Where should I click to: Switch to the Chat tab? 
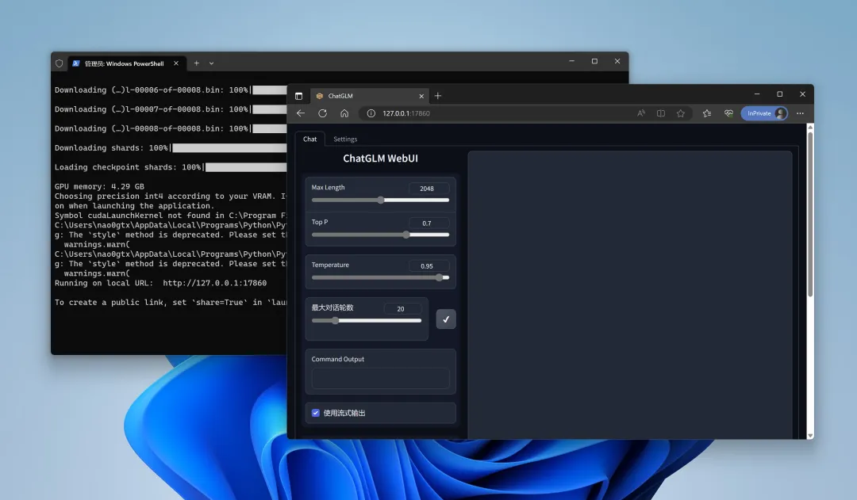pyautogui.click(x=310, y=139)
